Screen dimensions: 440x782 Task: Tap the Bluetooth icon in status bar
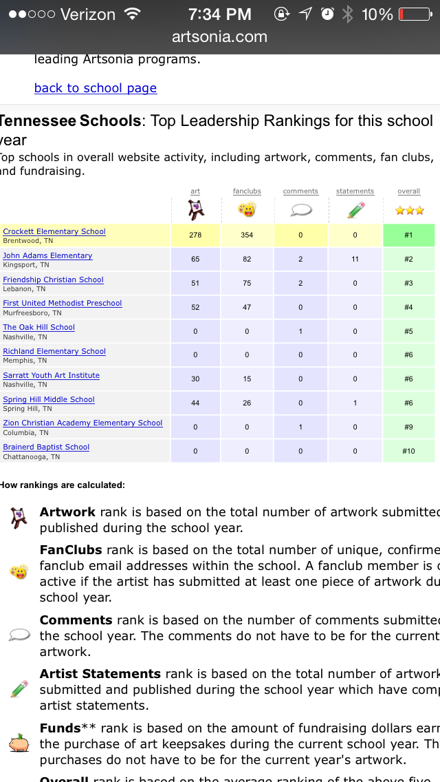click(x=347, y=14)
